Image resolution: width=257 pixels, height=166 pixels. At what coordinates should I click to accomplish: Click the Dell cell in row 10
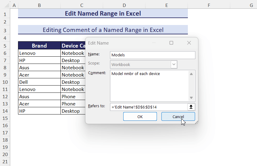click(x=39, y=82)
